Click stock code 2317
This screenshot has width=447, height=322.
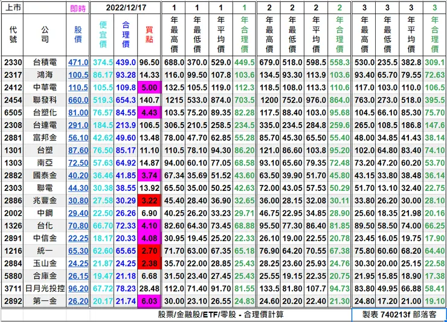pyautogui.click(x=13, y=75)
